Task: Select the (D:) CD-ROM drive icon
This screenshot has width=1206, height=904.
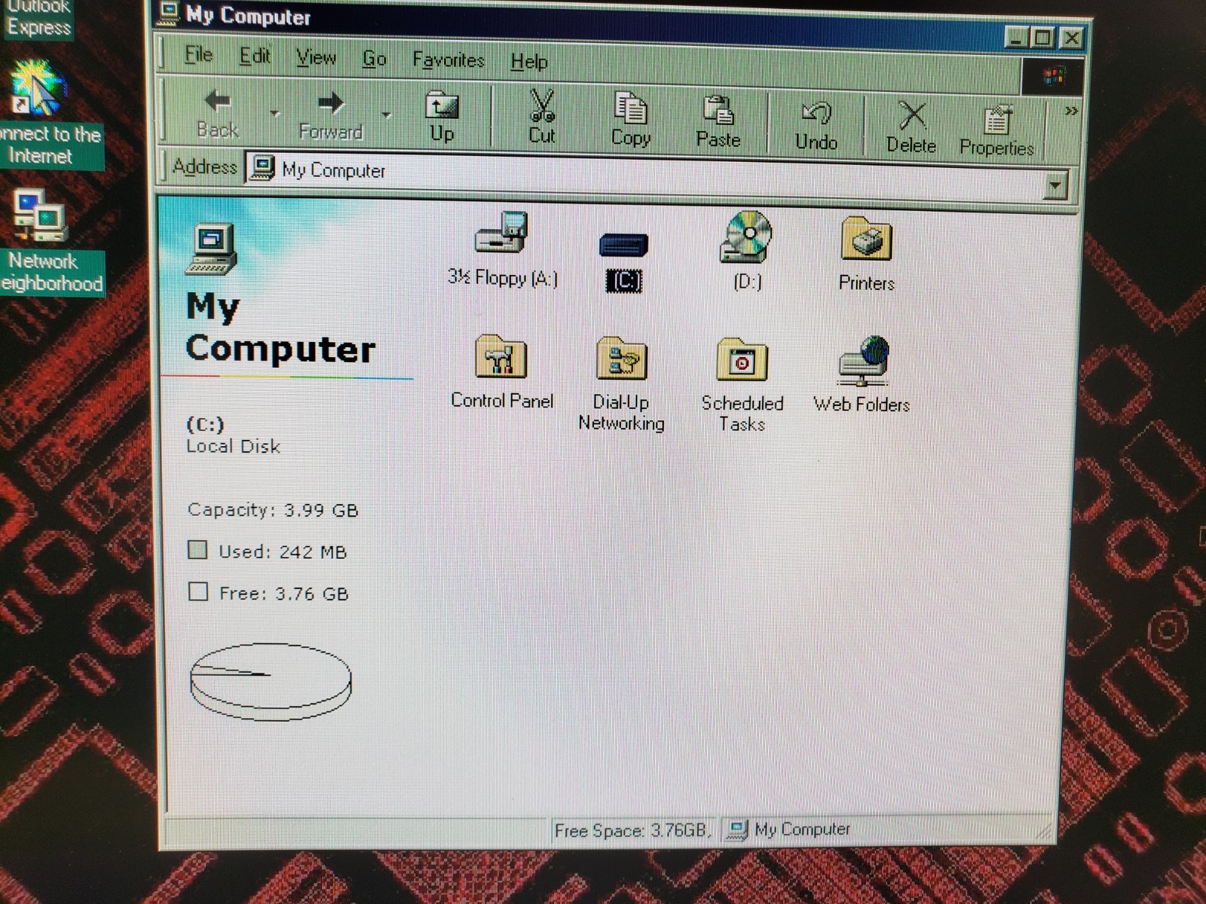Action: pos(746,237)
